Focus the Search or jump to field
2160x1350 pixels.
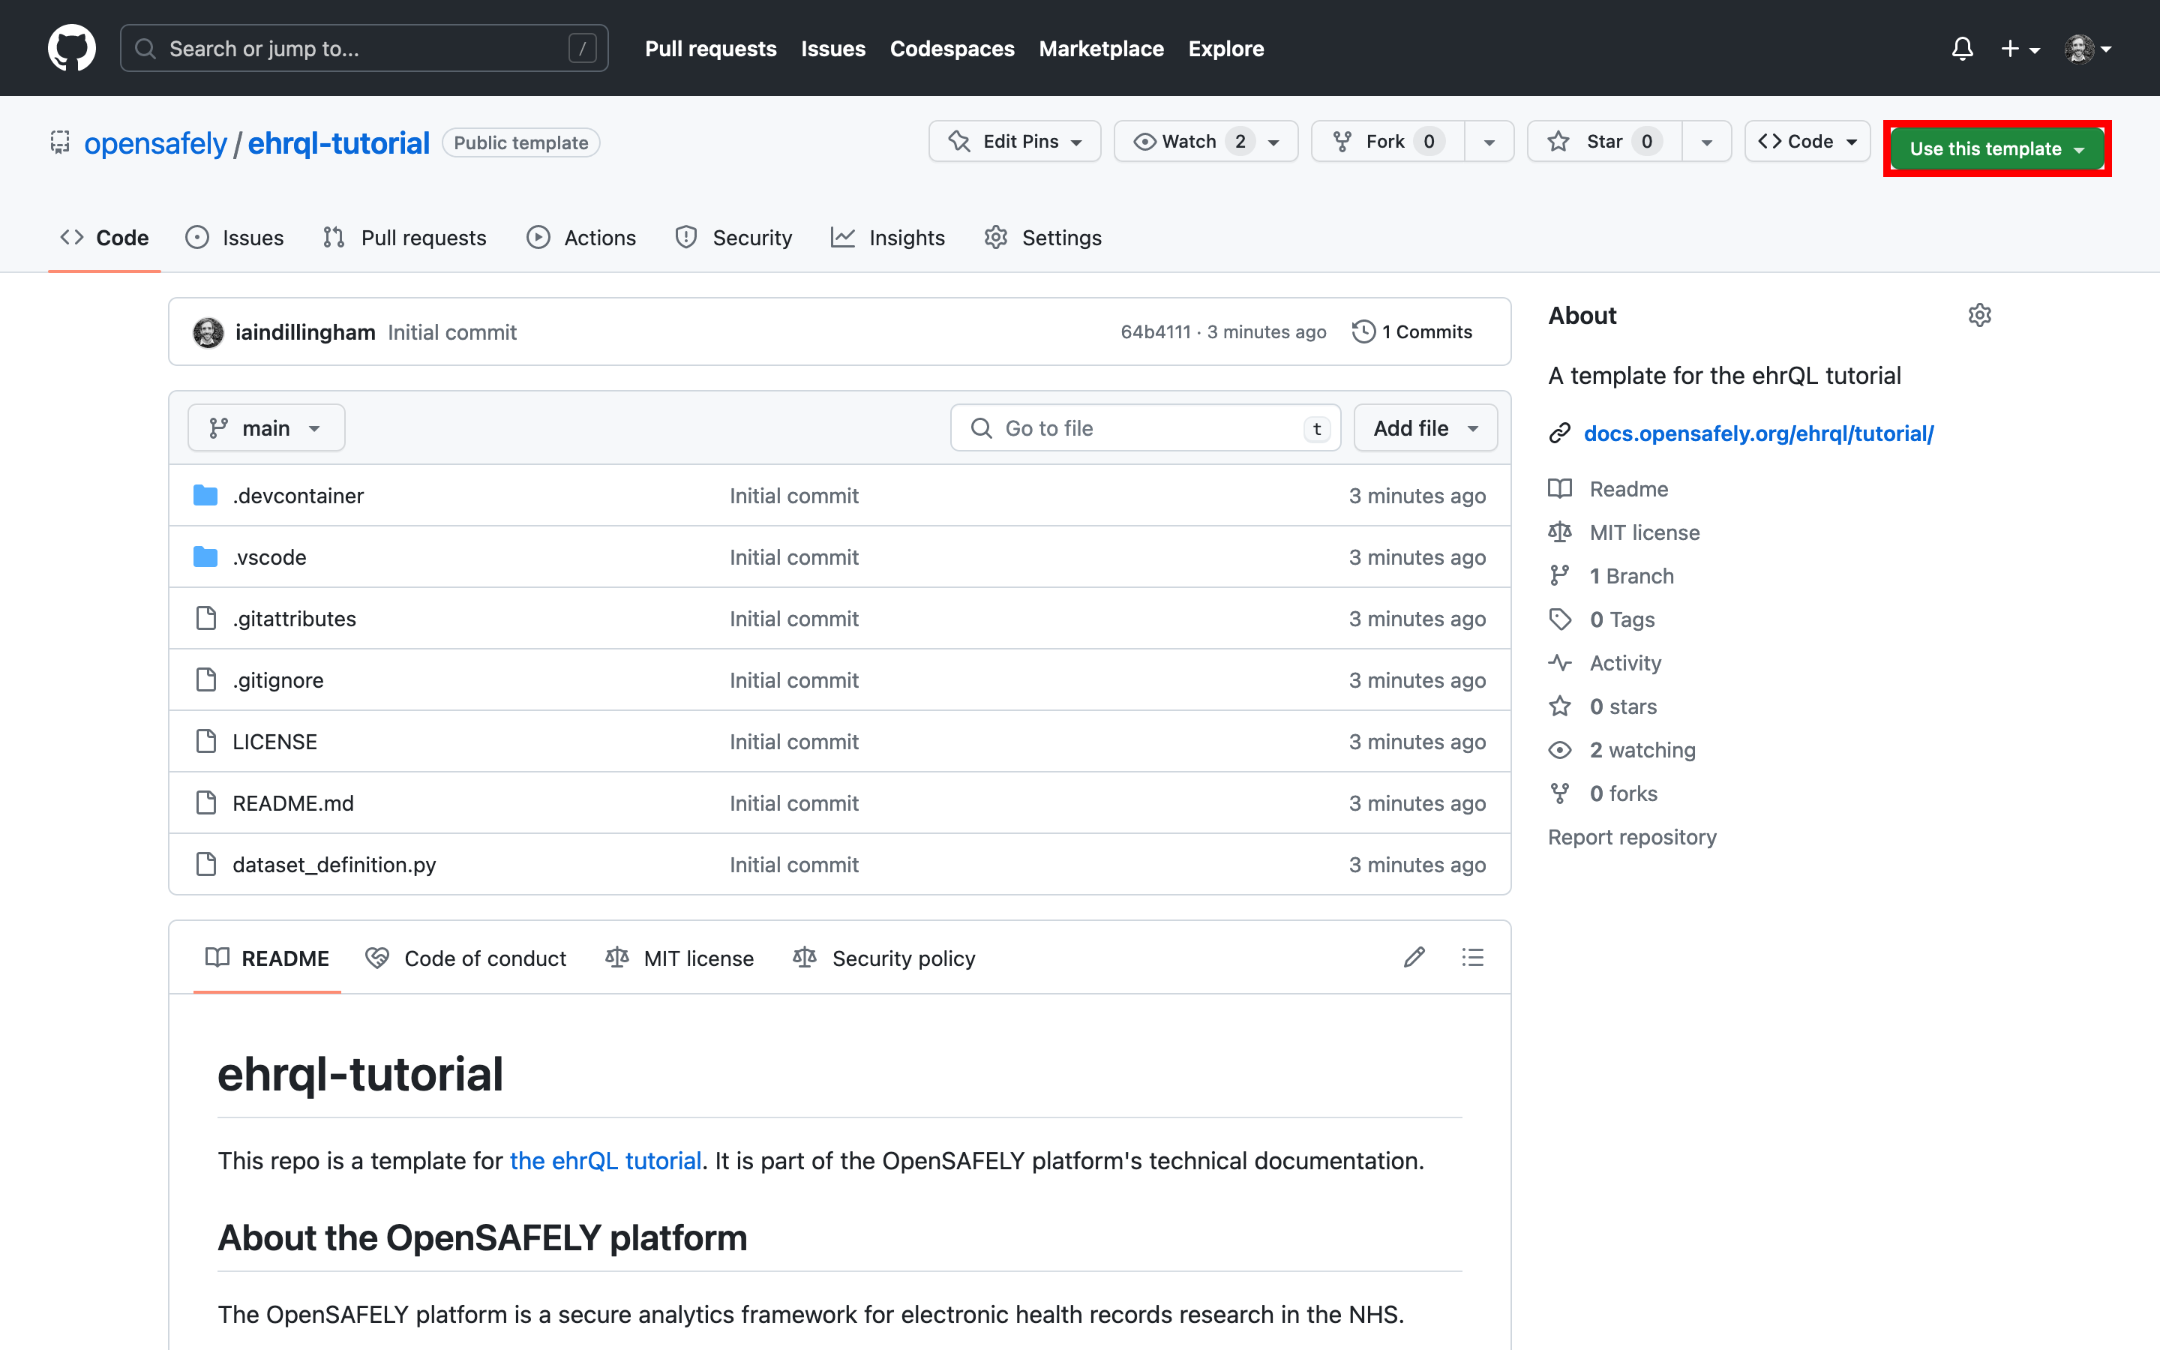pyautogui.click(x=364, y=48)
